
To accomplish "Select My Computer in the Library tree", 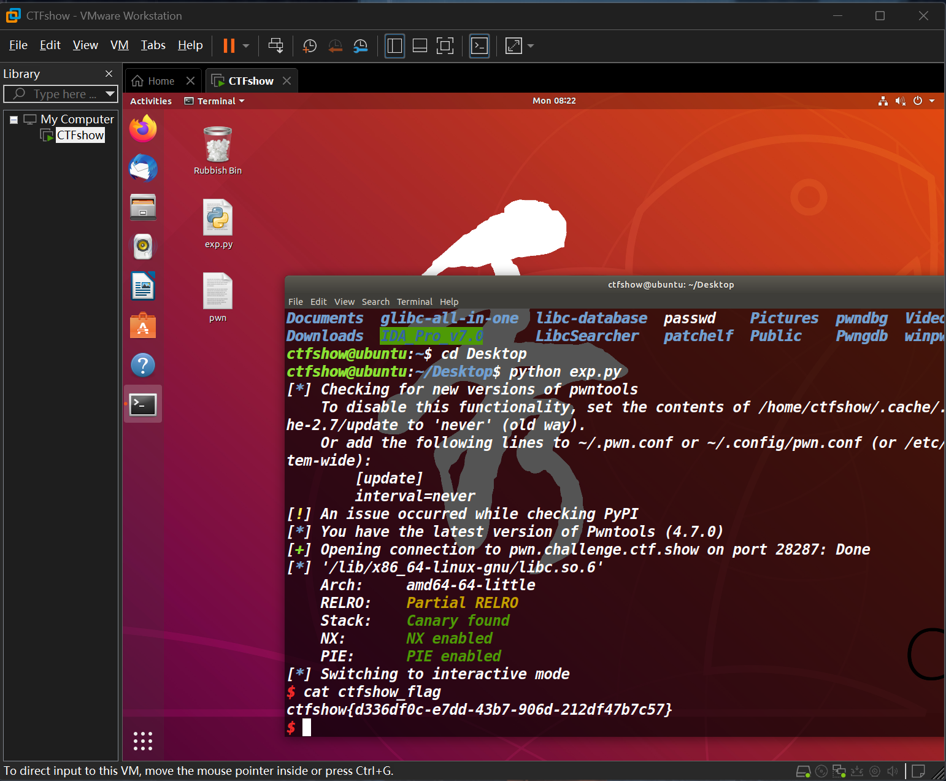I will pyautogui.click(x=77, y=119).
